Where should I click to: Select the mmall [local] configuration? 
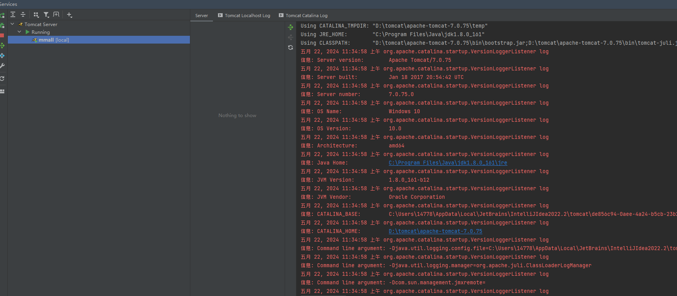(99, 40)
